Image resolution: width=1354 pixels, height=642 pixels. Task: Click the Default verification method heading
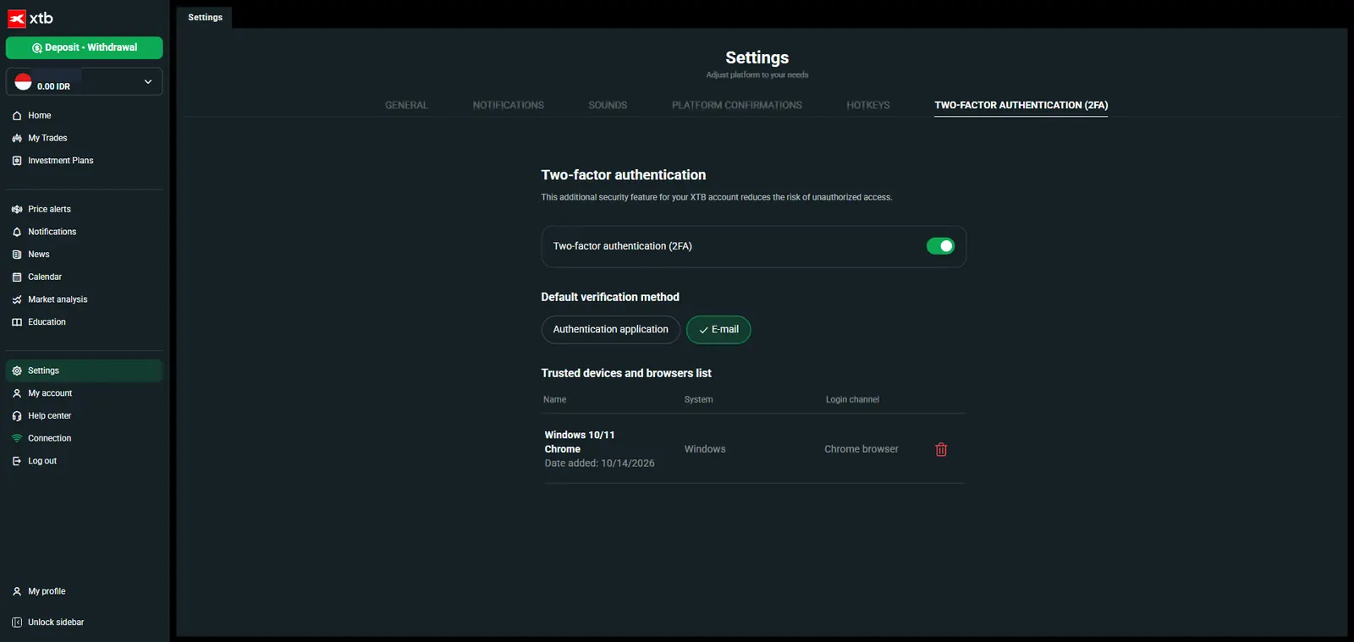click(x=610, y=297)
